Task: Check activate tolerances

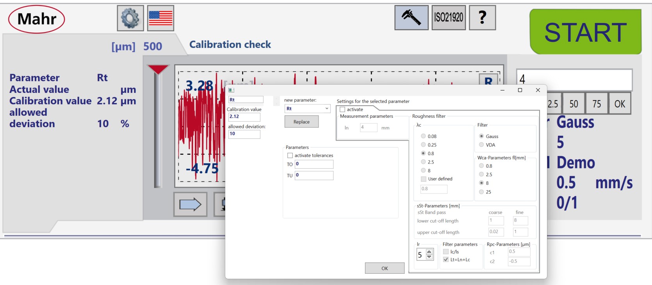Action: pyautogui.click(x=290, y=156)
